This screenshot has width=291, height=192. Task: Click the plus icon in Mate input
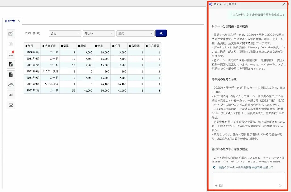tap(216, 186)
